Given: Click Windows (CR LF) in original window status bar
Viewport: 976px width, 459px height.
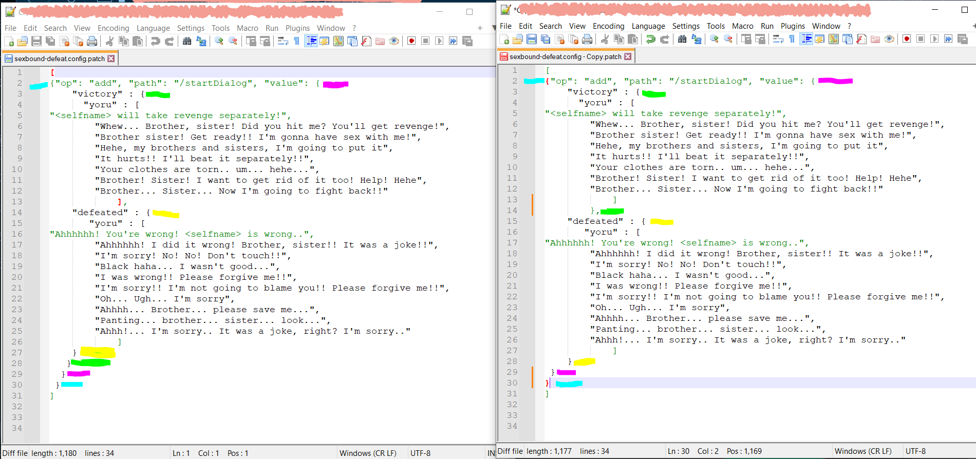Looking at the screenshot, I should point(368,453).
